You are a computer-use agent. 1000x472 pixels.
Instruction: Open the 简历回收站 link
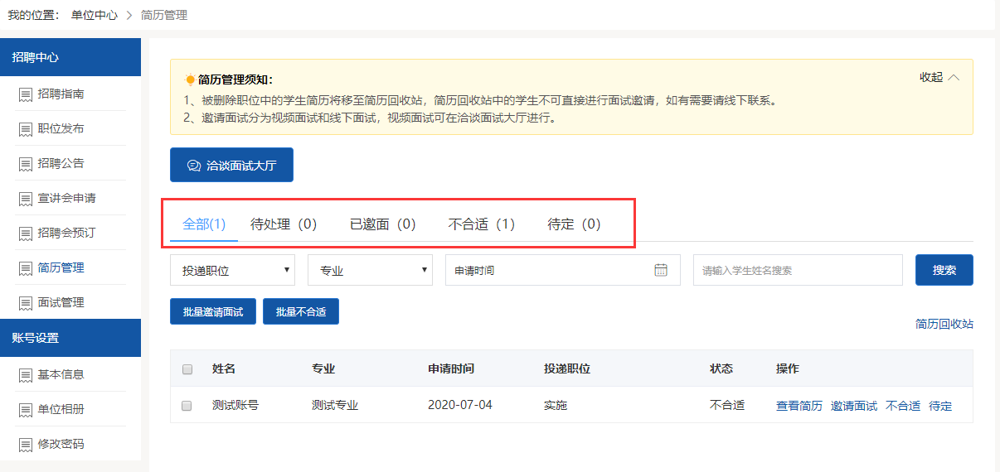(x=944, y=324)
